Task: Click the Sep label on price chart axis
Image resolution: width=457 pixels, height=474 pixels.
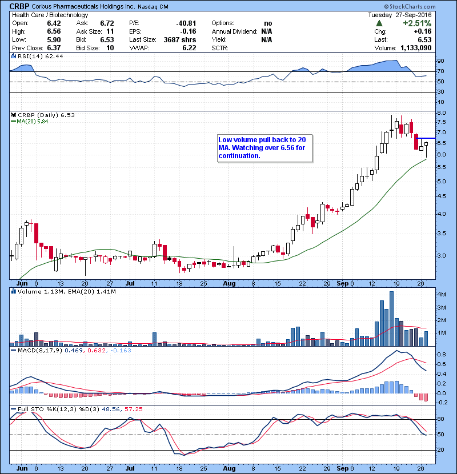Action: [x=342, y=284]
